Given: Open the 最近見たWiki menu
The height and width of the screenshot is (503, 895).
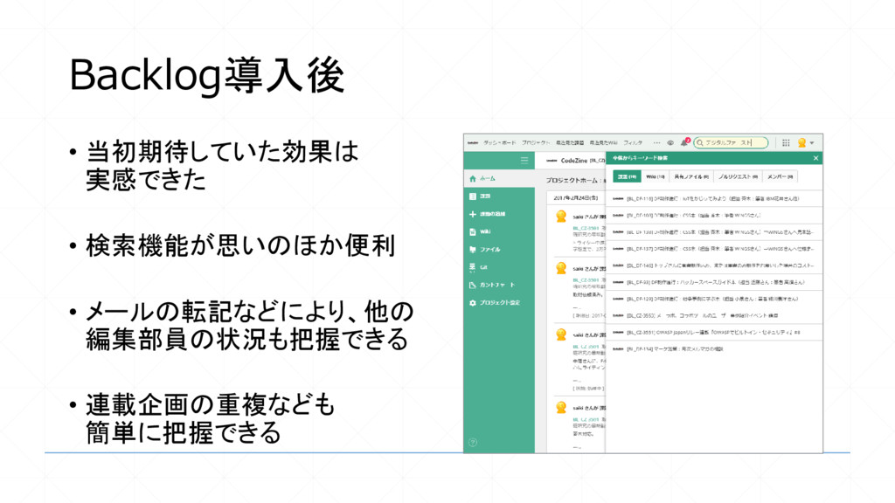Looking at the screenshot, I should click(603, 142).
